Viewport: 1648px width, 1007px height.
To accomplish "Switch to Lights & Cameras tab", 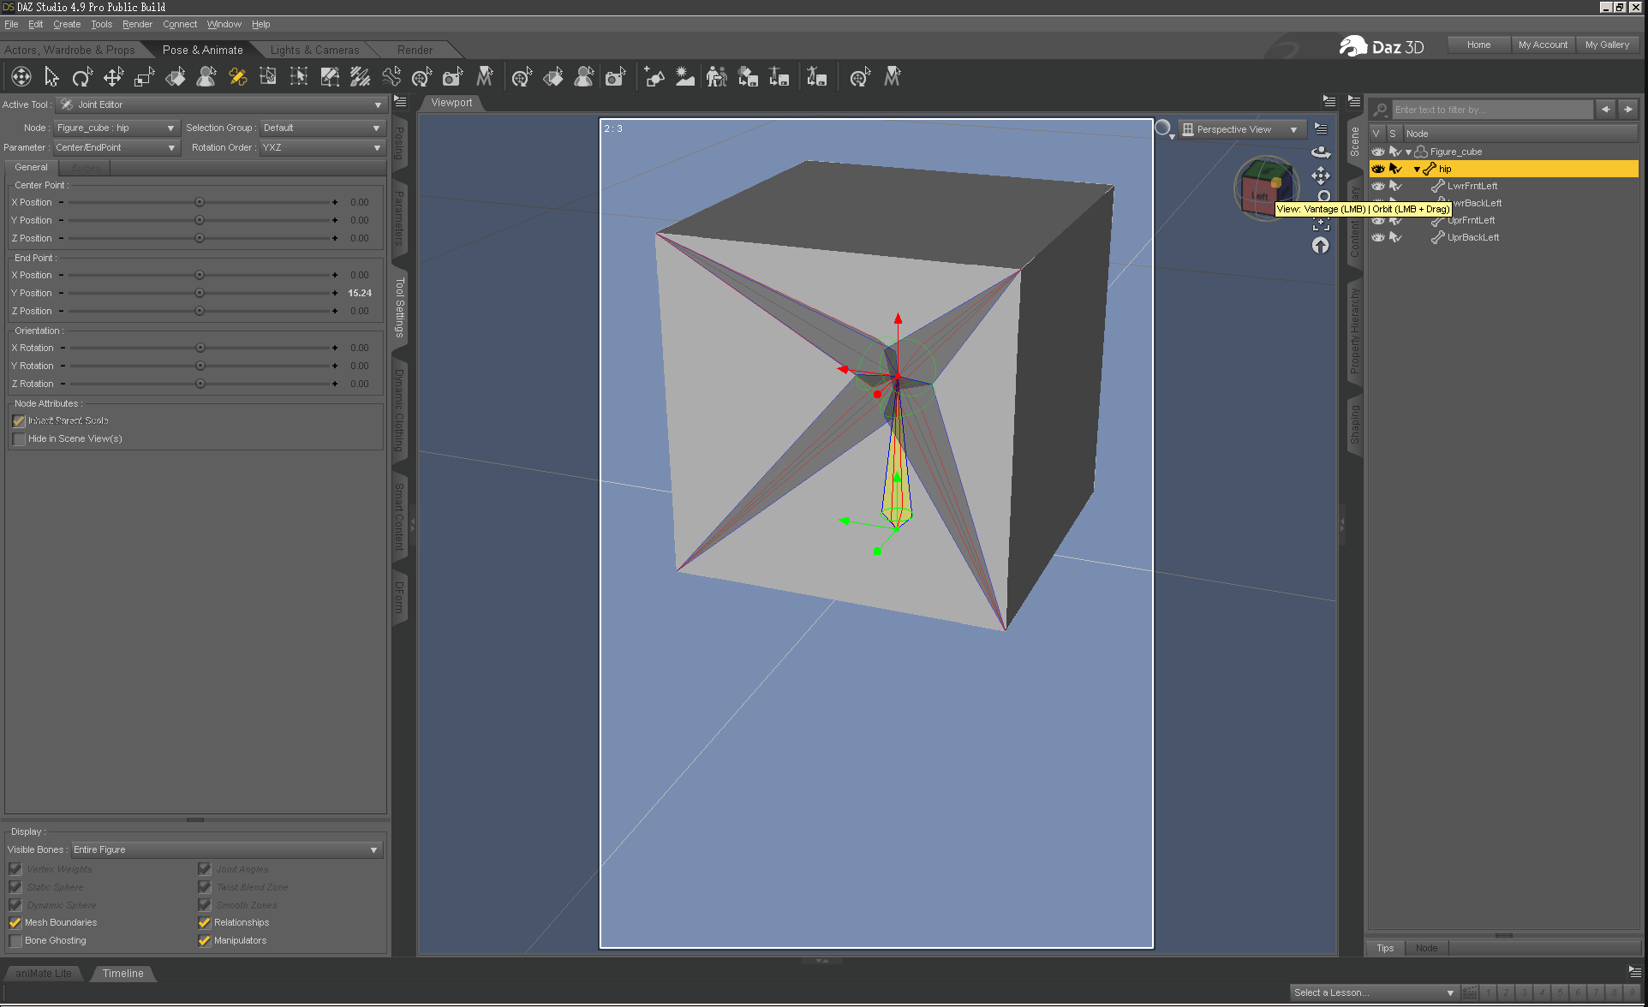I will (x=314, y=50).
